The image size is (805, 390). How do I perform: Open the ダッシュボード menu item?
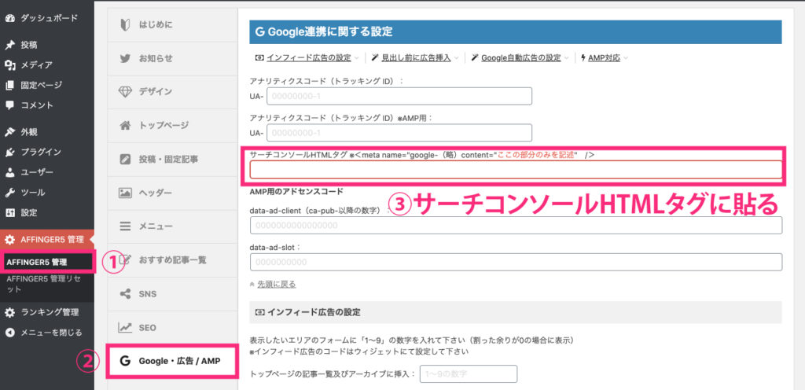coord(49,18)
